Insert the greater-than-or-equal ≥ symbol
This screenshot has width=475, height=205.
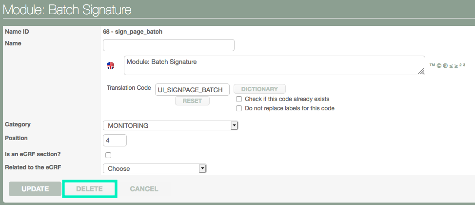[x=456, y=65]
